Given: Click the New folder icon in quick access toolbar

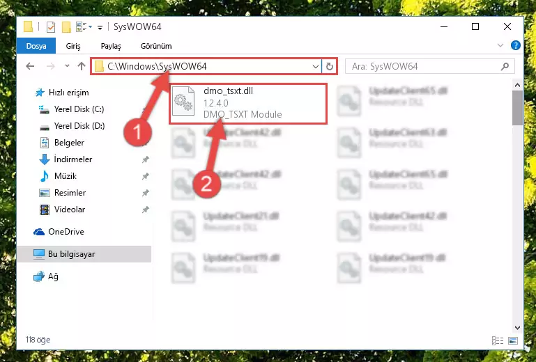Looking at the screenshot, I should [66, 26].
